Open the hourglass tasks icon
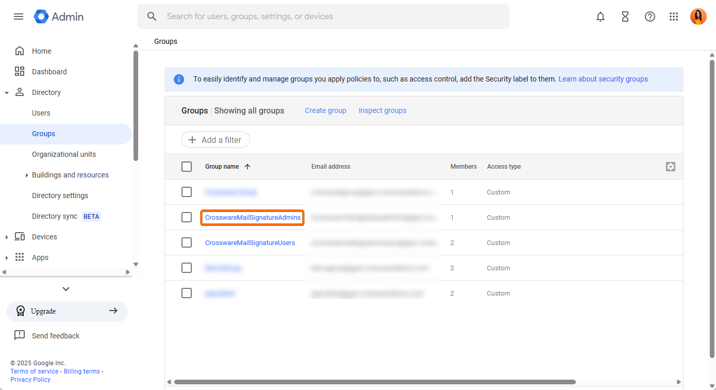Screen dimensions: 716x390 (625, 17)
